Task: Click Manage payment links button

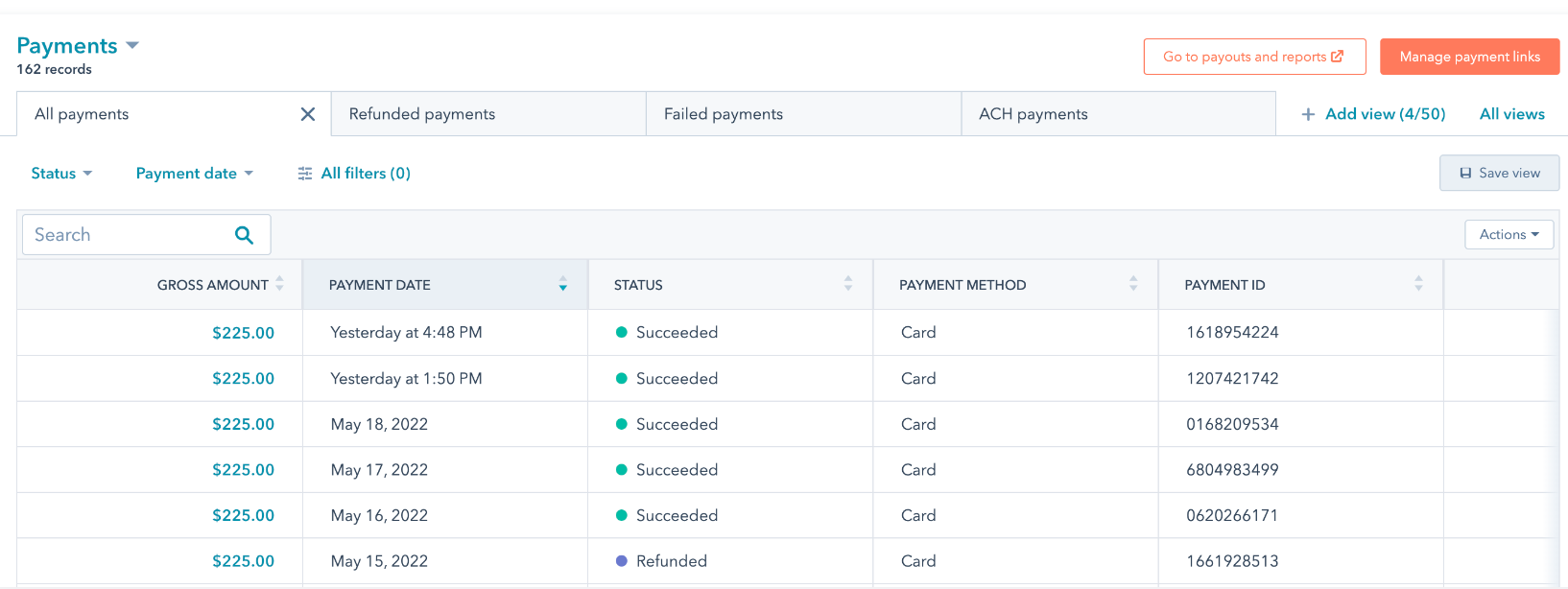Action: (x=1469, y=57)
